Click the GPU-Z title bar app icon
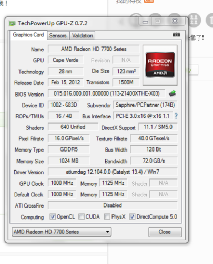The image size is (213, 264). 12,23
